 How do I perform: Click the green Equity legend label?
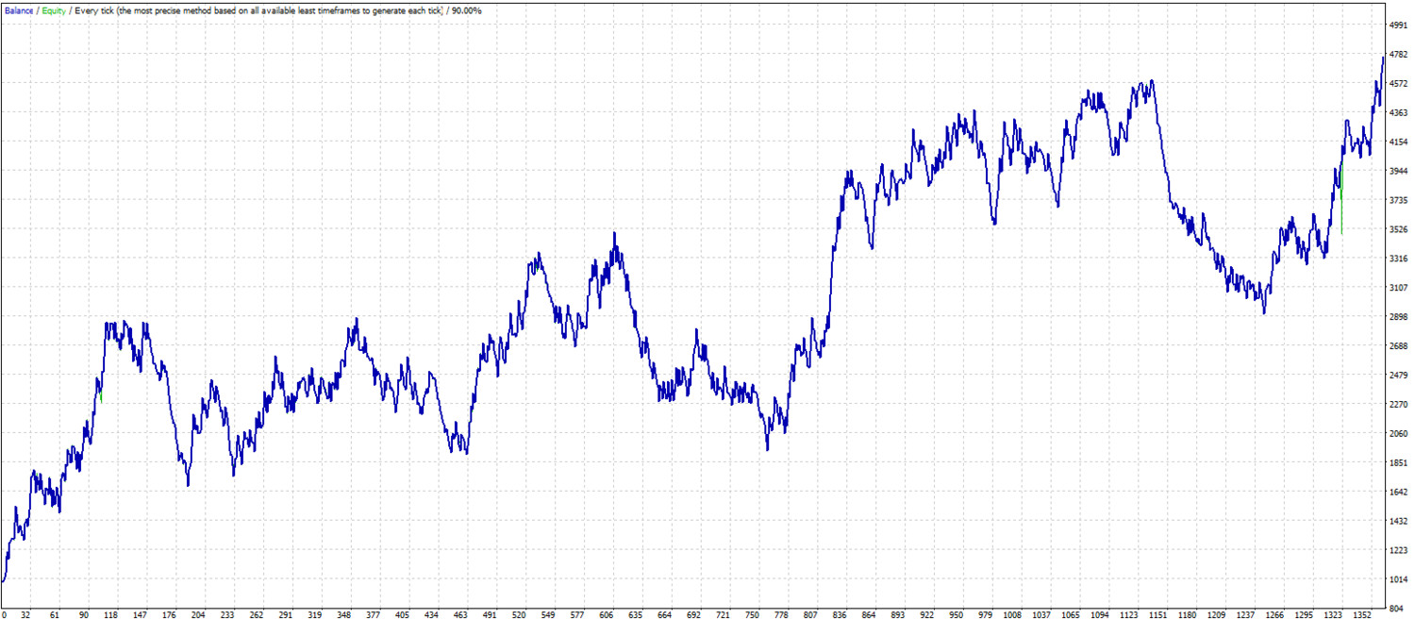(x=55, y=9)
